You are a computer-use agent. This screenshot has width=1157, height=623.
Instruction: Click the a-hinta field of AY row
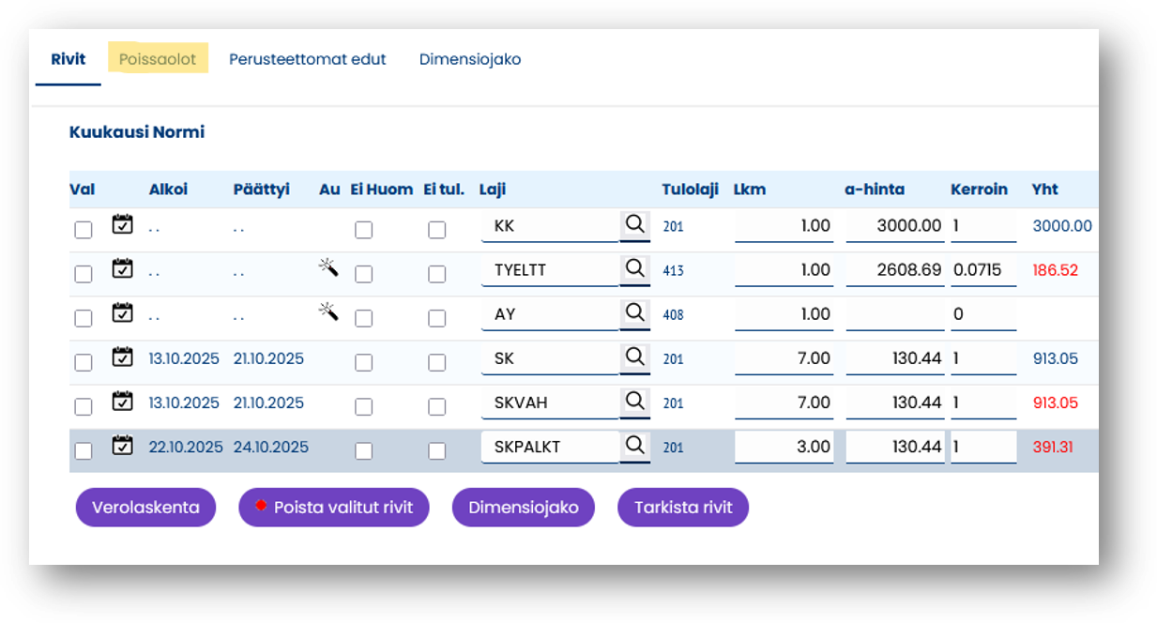pos(894,314)
